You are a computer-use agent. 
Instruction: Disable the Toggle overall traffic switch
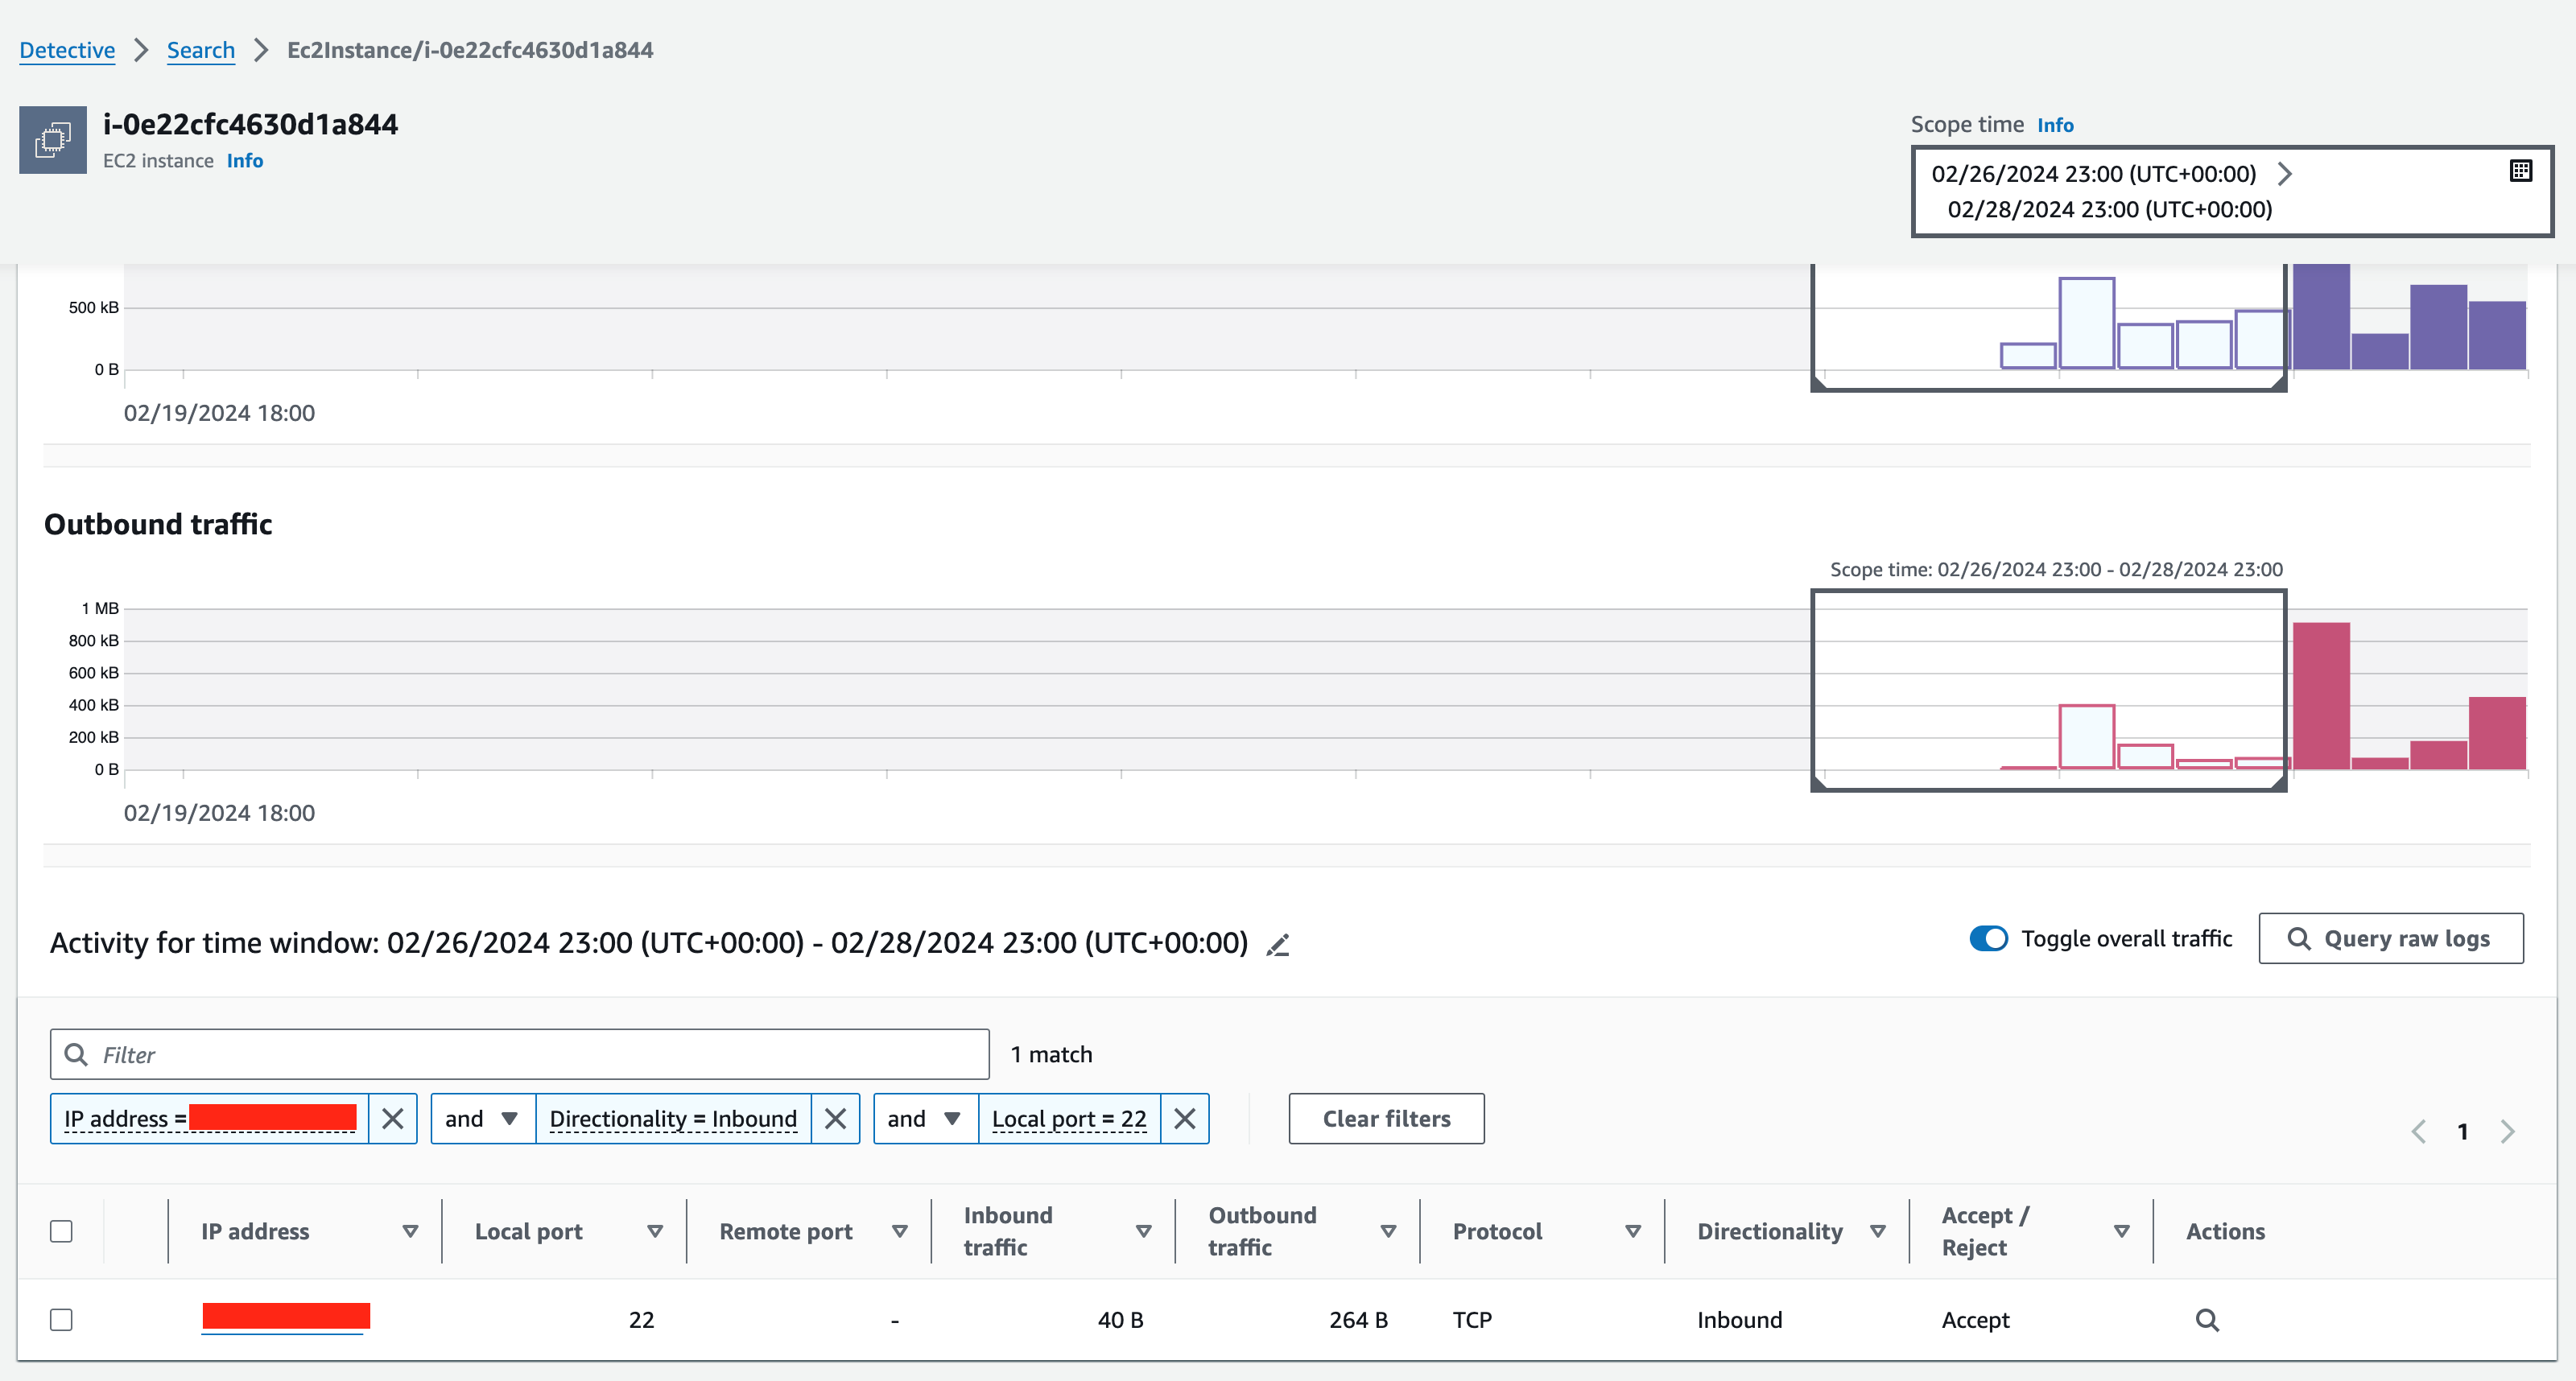[x=1990, y=939]
